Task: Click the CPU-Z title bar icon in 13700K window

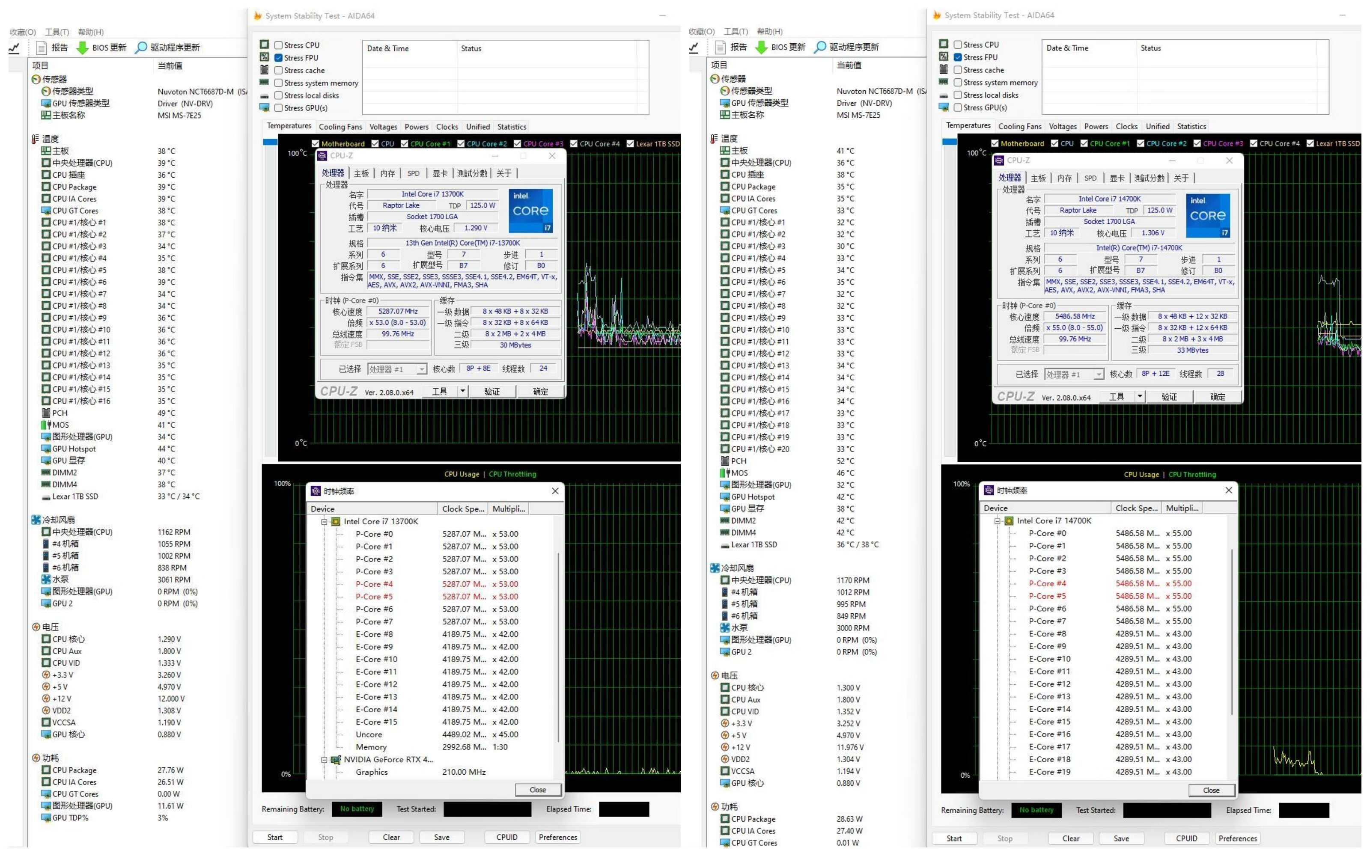Action: (322, 156)
